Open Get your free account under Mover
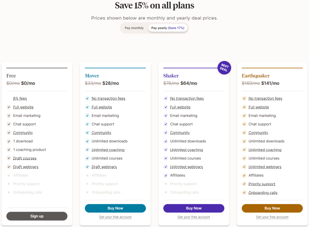Viewport: 309px width, 227px height. pyautogui.click(x=115, y=217)
